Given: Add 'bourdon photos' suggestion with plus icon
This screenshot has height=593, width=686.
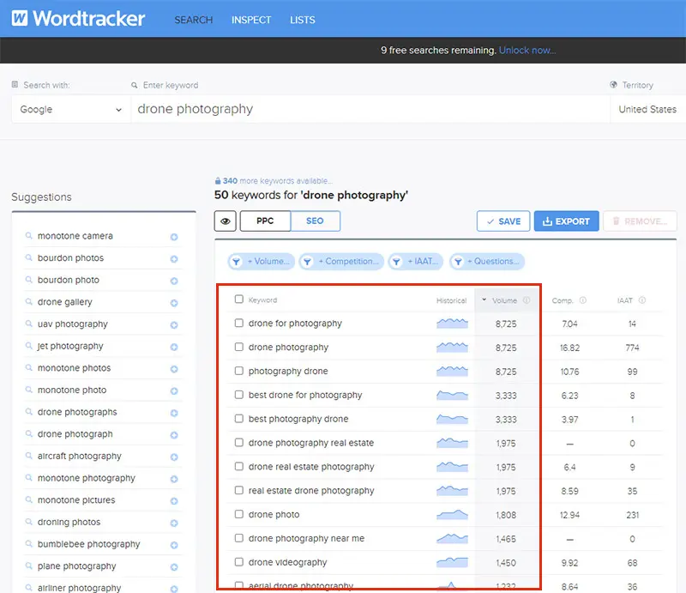Looking at the screenshot, I should (174, 259).
